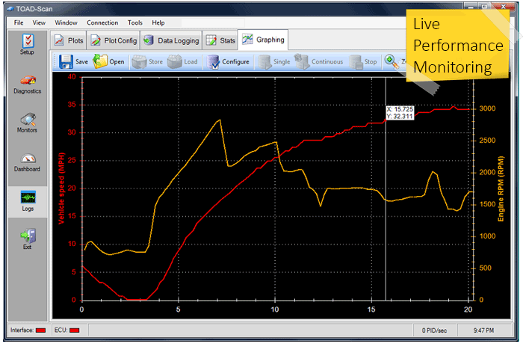Click the TOAD-Scan title bar icon

point(10,9)
